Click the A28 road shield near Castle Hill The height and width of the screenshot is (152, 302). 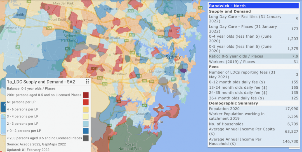click(x=131, y=11)
